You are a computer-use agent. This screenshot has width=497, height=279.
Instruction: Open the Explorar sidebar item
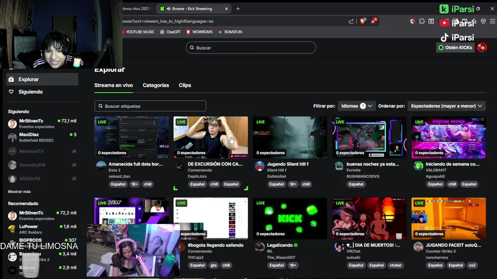coord(42,79)
